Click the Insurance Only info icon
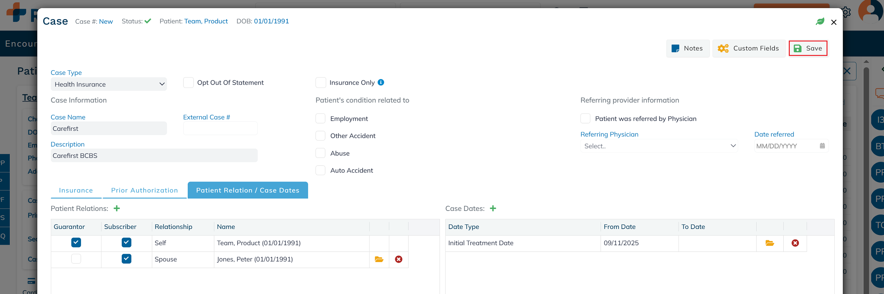The height and width of the screenshot is (294, 884). 381,82
